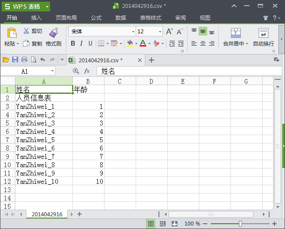Set bottom vertical alignment
Image resolution: width=285 pixels, height=229 pixels.
point(211,32)
